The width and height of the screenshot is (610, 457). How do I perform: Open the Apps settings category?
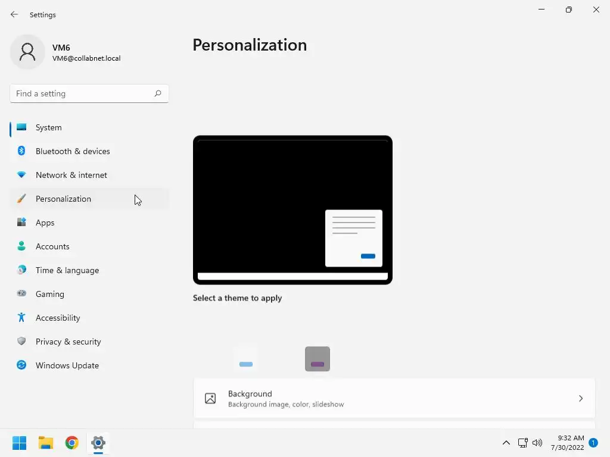[89, 223]
